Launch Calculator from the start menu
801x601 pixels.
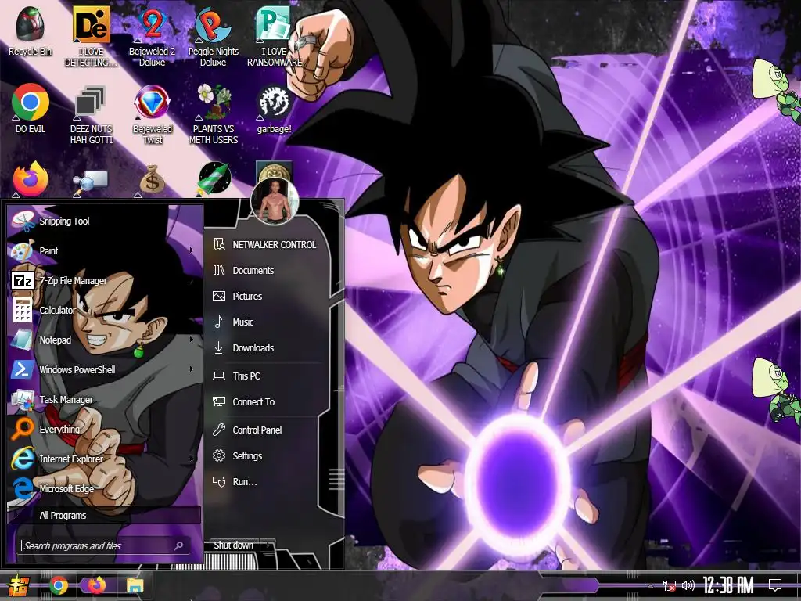104,310
